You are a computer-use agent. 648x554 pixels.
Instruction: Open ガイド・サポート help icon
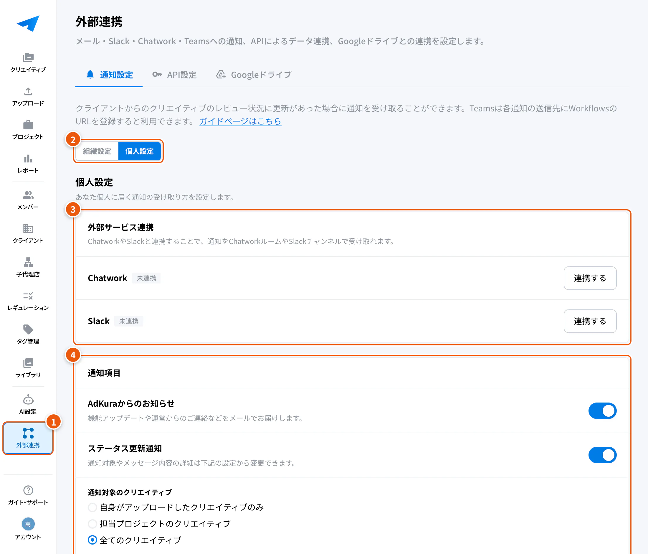(x=28, y=490)
